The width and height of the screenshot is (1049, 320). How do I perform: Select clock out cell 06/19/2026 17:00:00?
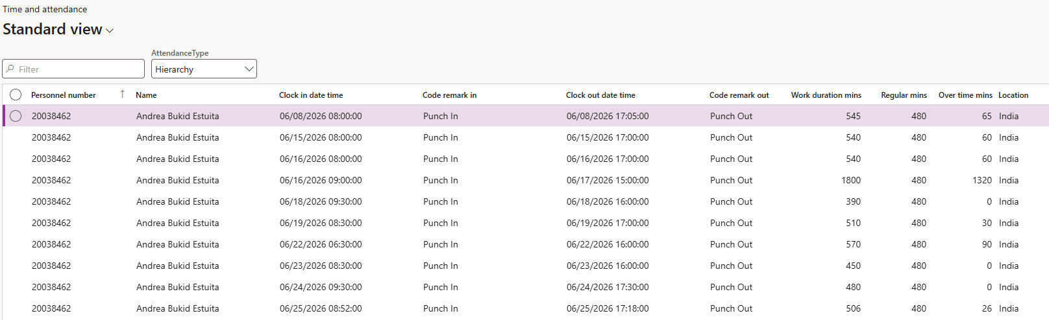608,223
